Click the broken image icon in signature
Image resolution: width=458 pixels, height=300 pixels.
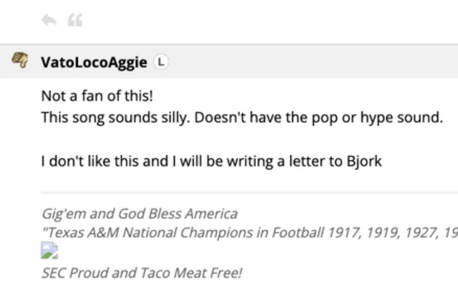pos(49,251)
